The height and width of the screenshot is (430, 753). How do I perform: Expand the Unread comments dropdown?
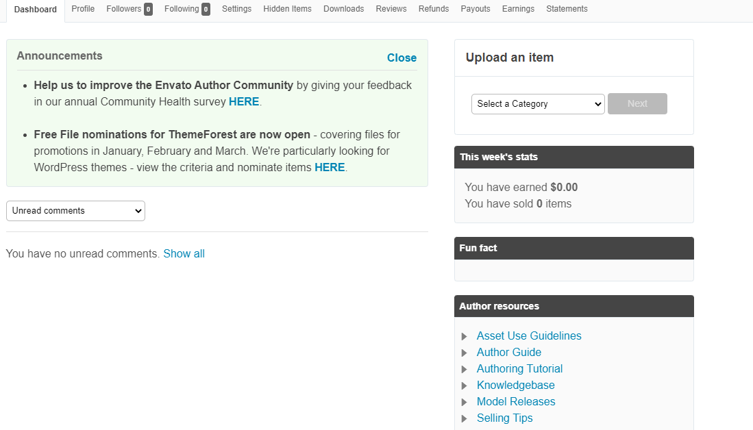(75, 211)
